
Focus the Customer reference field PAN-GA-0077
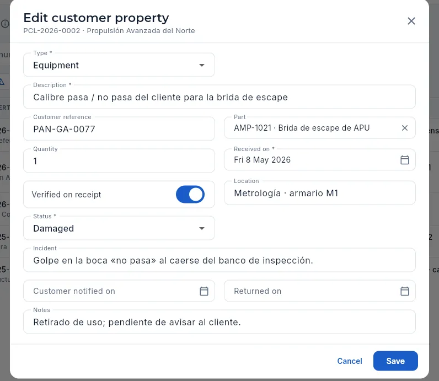click(x=119, y=129)
